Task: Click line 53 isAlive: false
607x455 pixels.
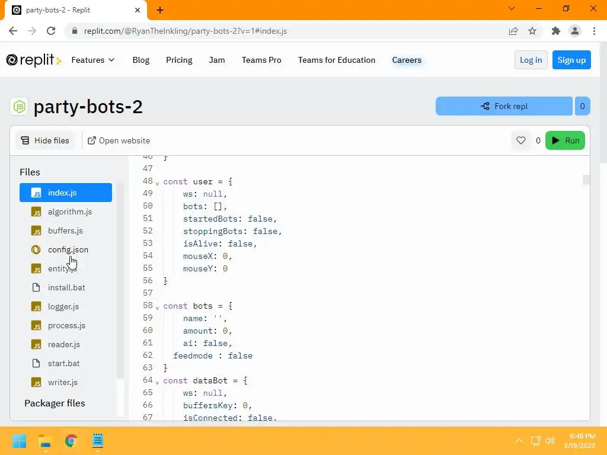Action: (x=220, y=243)
